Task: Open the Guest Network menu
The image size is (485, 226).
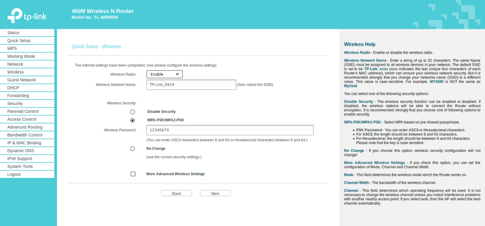Action: (21, 80)
